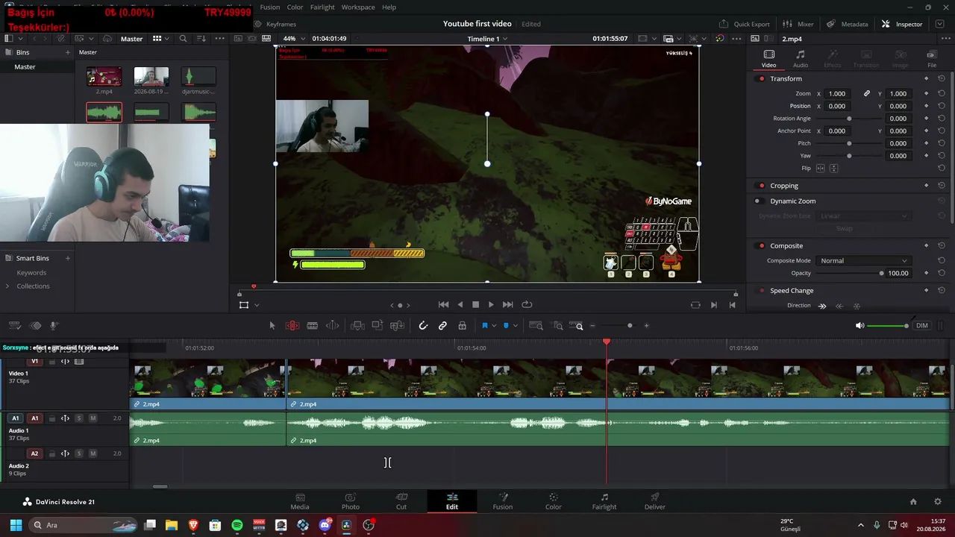Go to the Media page
This screenshot has width=955, height=537.
pyautogui.click(x=300, y=501)
